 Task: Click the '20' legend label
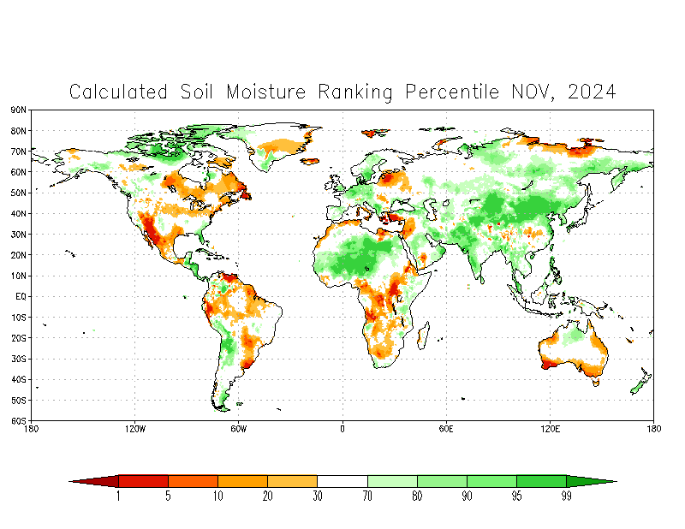point(268,496)
